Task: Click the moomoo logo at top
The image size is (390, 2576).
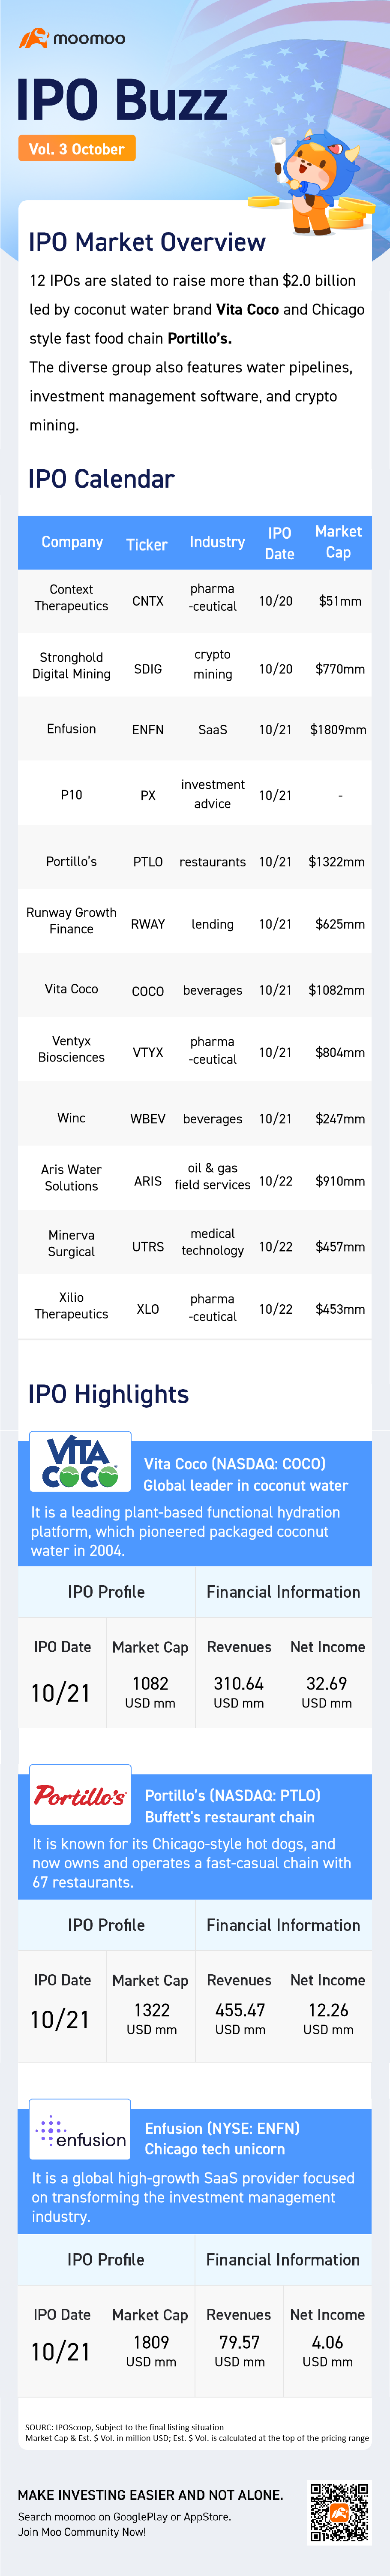Action: point(72,38)
